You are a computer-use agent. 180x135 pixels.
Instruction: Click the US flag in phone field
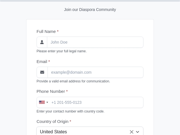[42, 102]
